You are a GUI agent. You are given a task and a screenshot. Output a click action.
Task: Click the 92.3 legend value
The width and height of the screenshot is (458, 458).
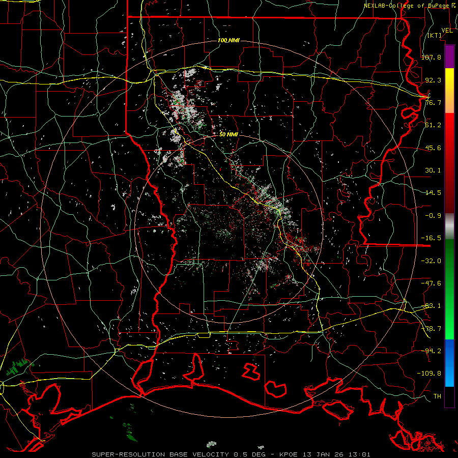click(x=433, y=80)
